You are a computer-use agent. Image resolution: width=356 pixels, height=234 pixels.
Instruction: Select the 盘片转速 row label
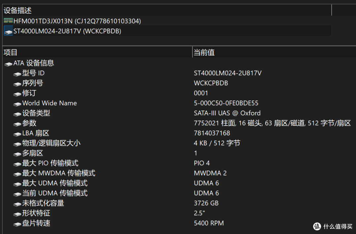tap(36, 223)
